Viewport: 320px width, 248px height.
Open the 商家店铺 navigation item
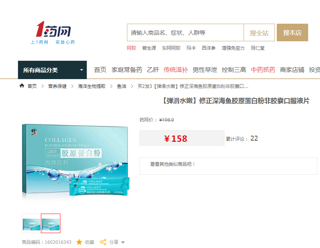pyautogui.click(x=292, y=70)
